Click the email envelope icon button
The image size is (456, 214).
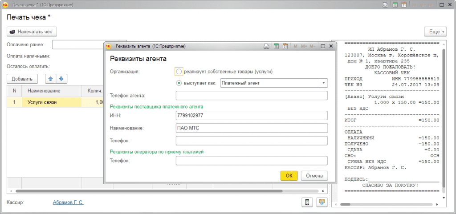(x=322, y=202)
